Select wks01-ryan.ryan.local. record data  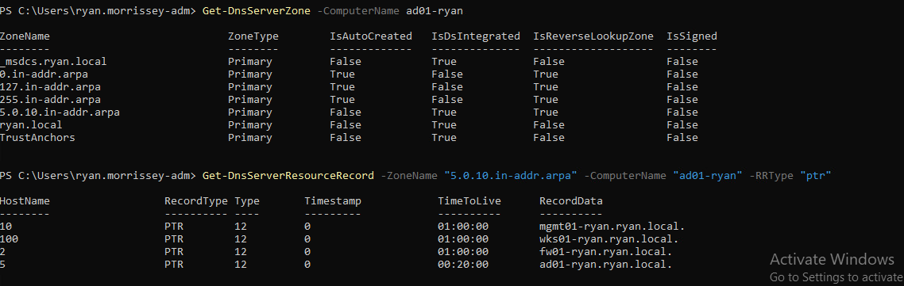point(608,238)
